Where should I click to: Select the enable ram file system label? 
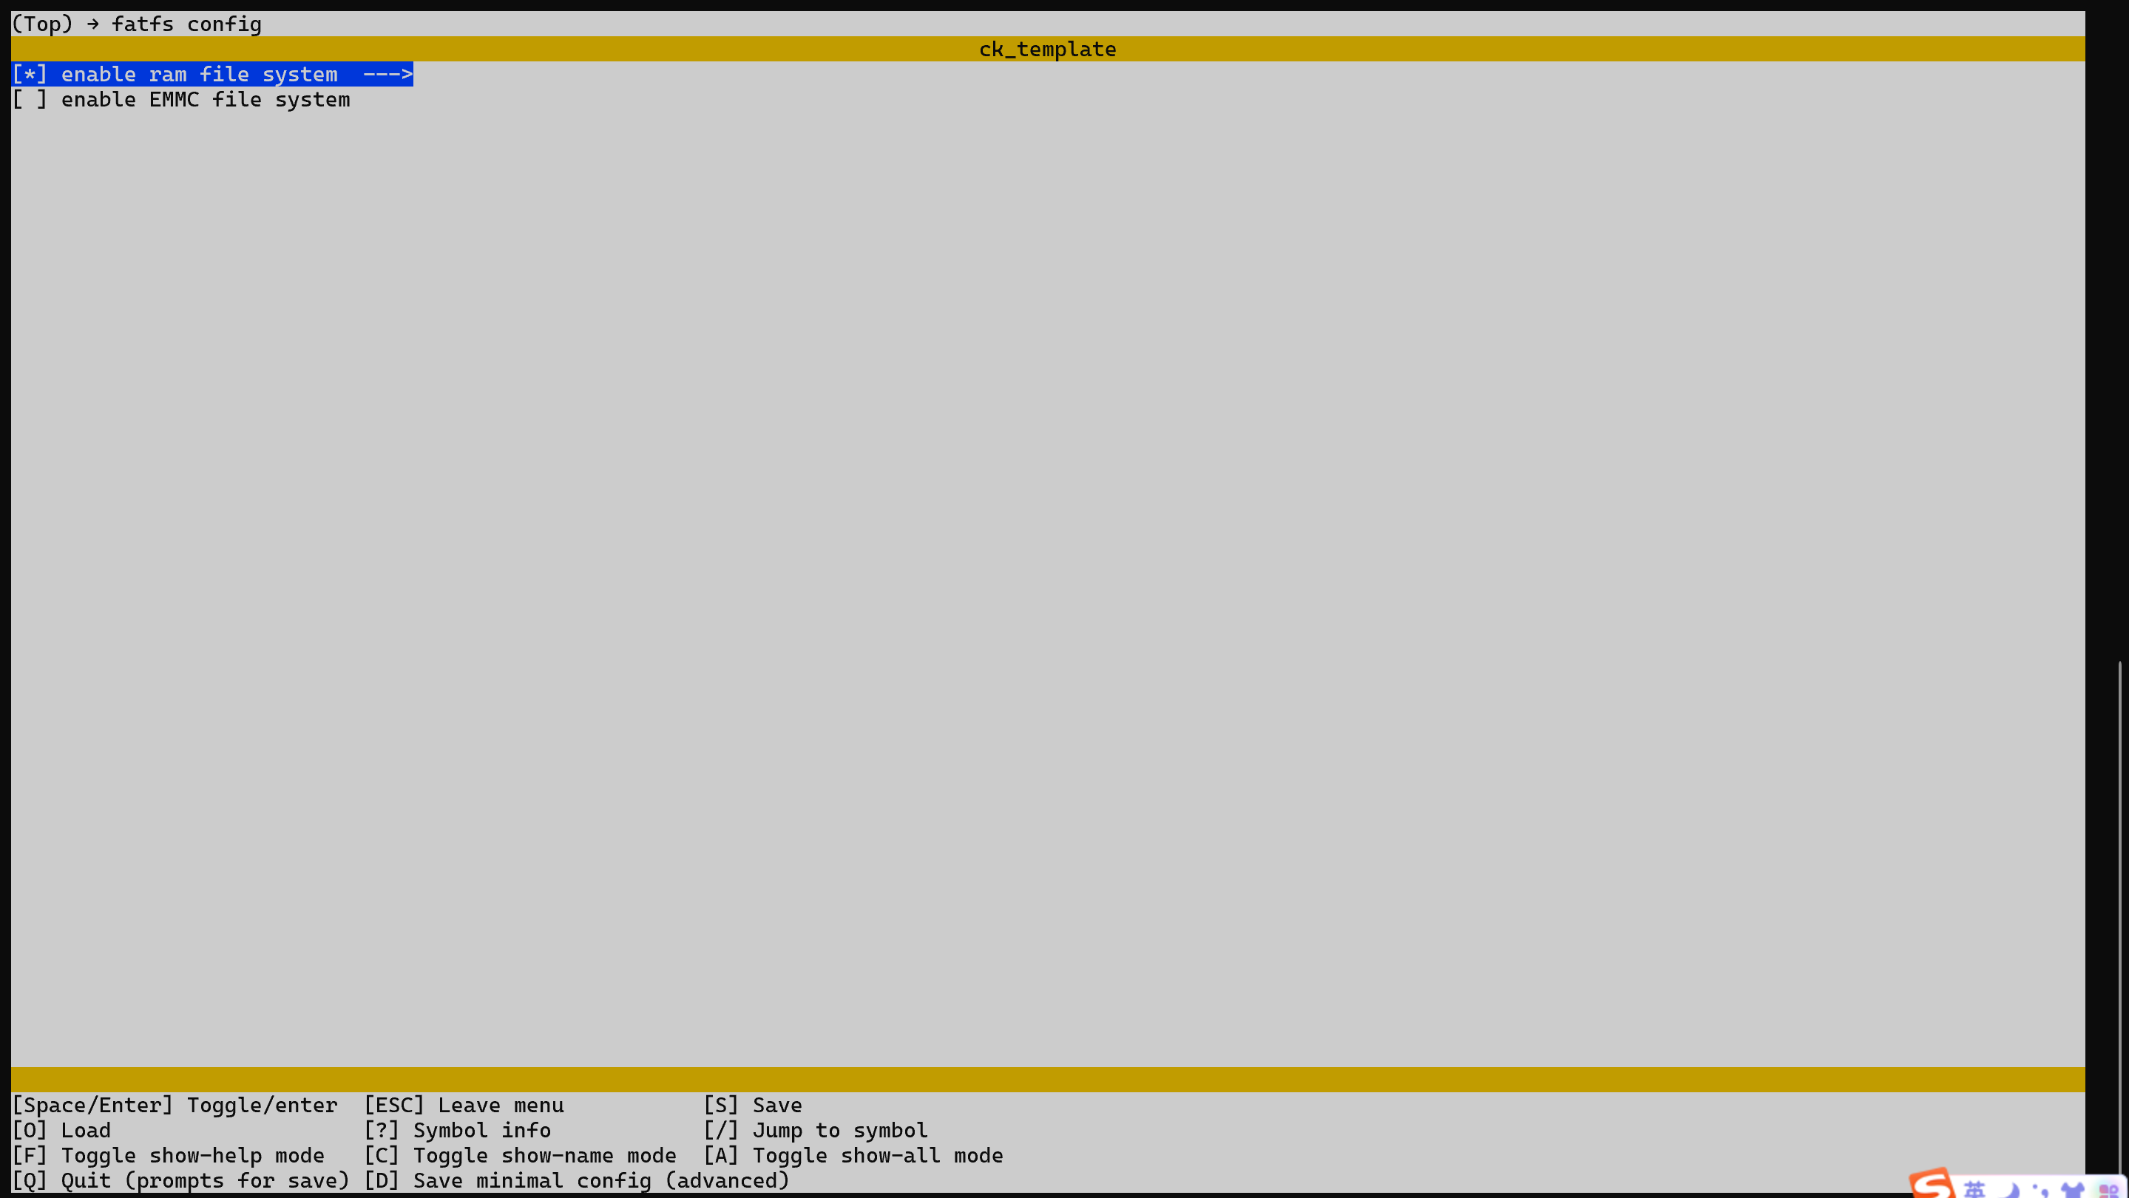[x=199, y=75]
